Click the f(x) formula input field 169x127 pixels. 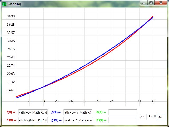pyautogui.click(x=33, y=112)
